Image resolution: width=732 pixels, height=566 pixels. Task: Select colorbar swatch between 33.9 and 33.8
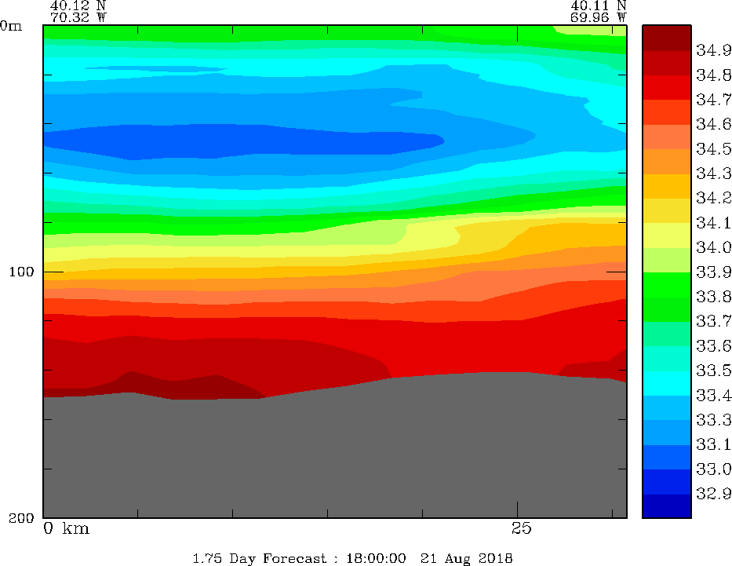667,285
